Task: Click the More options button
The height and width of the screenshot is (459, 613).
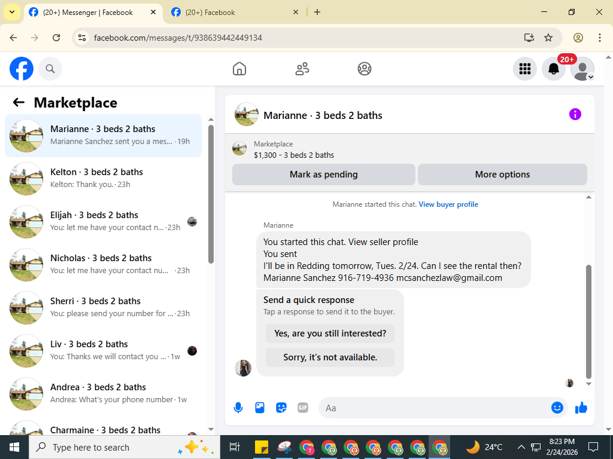Action: pyautogui.click(x=502, y=175)
